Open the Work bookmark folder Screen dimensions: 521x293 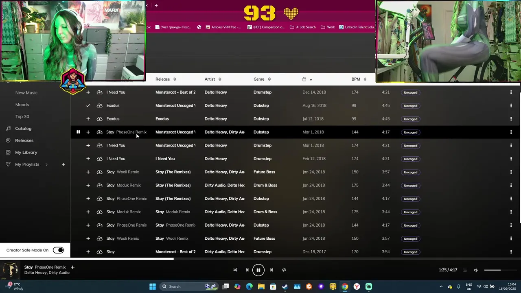[328, 27]
